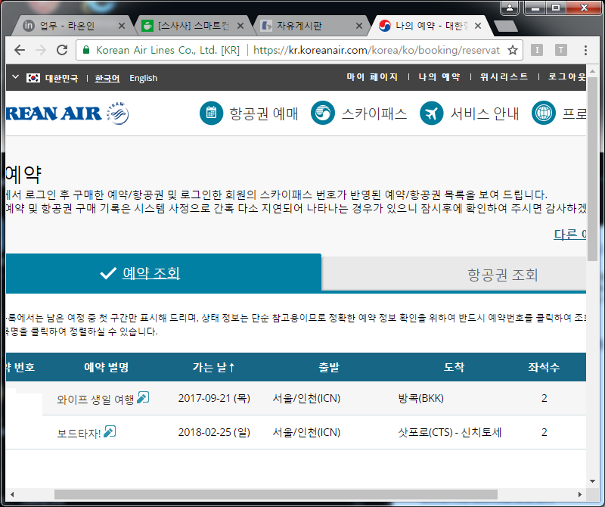Close the [스사사] 스마트컨 browser tab
This screenshot has width=605, height=507.
point(240,26)
